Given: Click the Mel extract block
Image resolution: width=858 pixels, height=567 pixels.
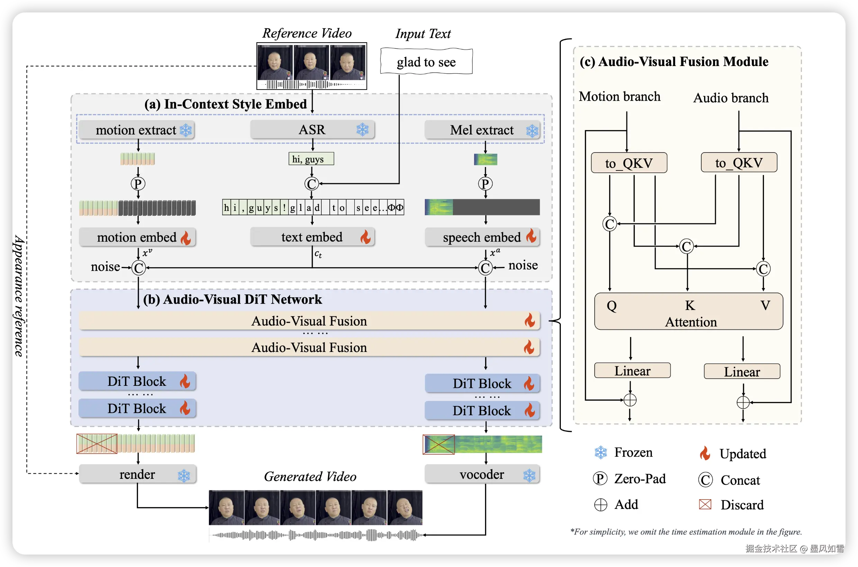Looking at the screenshot, I should [x=482, y=130].
